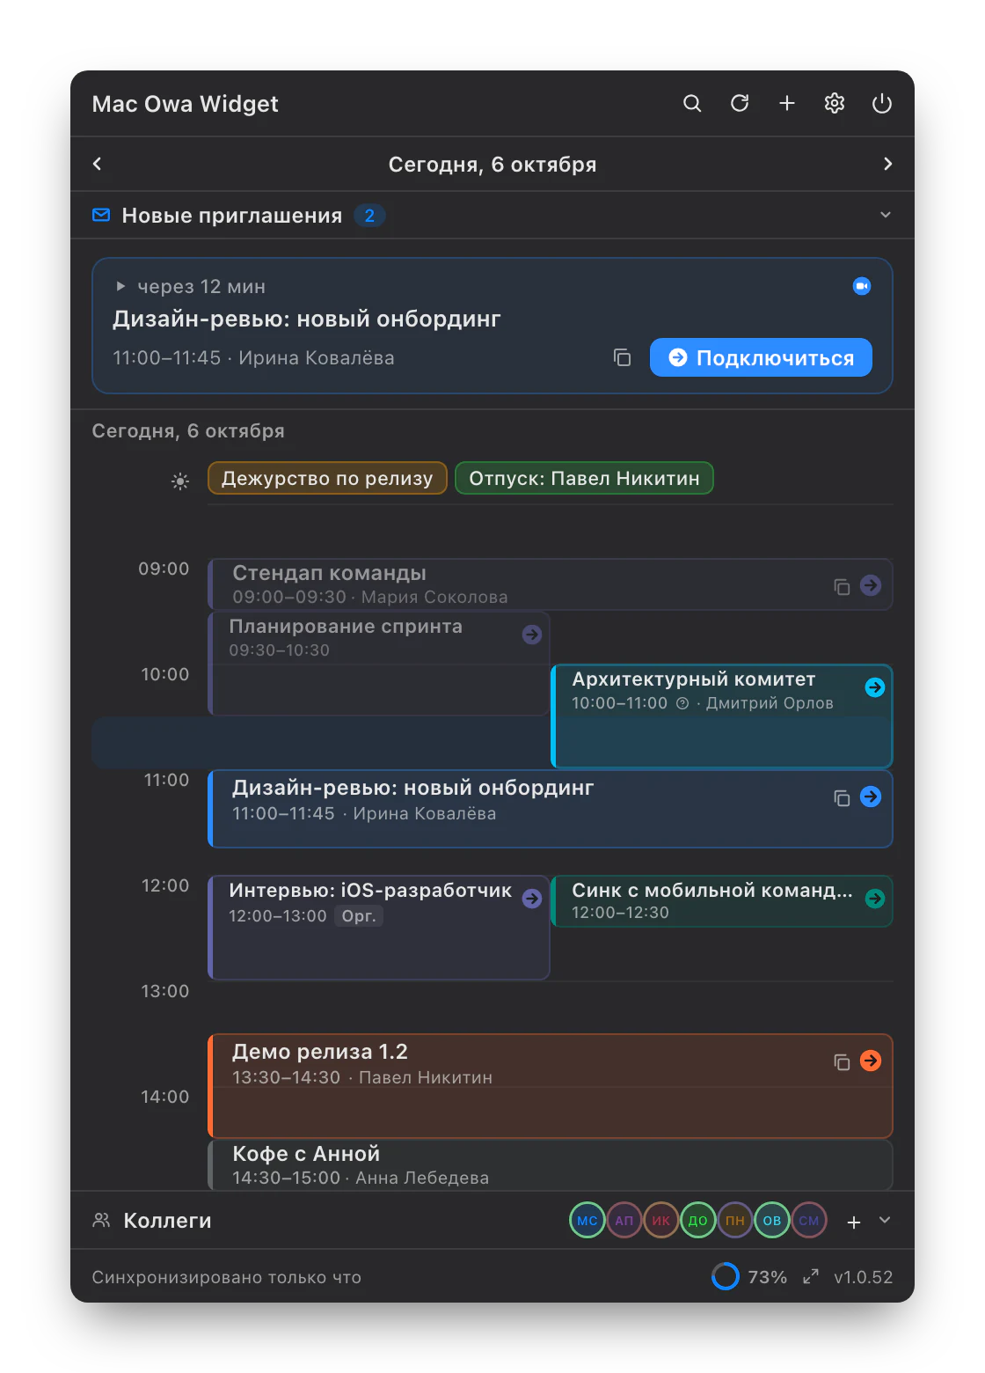The width and height of the screenshot is (985, 1373).
Task: Copy link icon in Демо релиза 1.2
Action: (842, 1061)
